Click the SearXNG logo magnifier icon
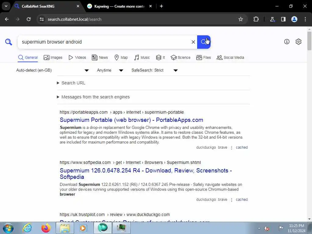The image size is (312, 234). (x=9, y=42)
